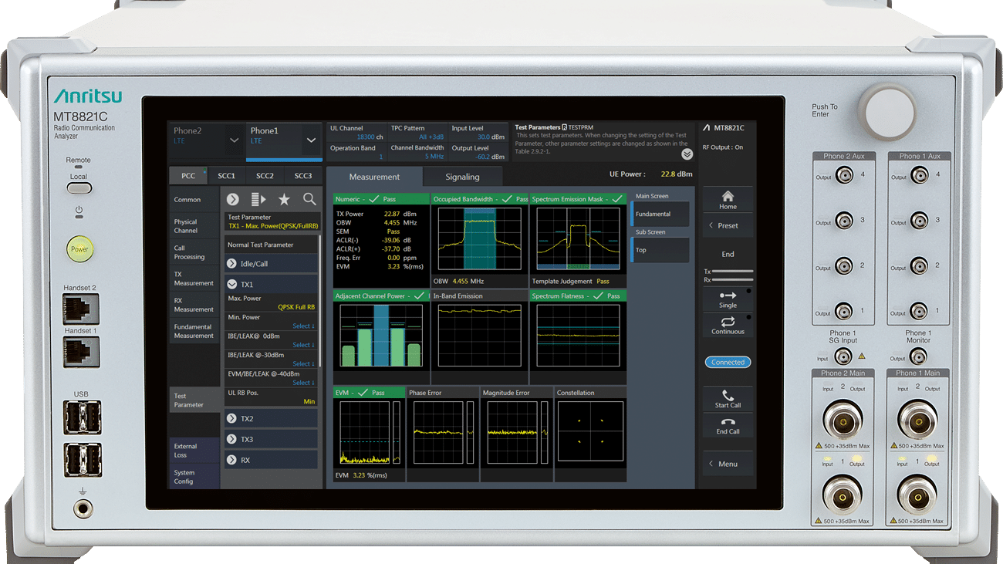Open parameter search magnifier icon
1003x564 pixels.
click(309, 199)
